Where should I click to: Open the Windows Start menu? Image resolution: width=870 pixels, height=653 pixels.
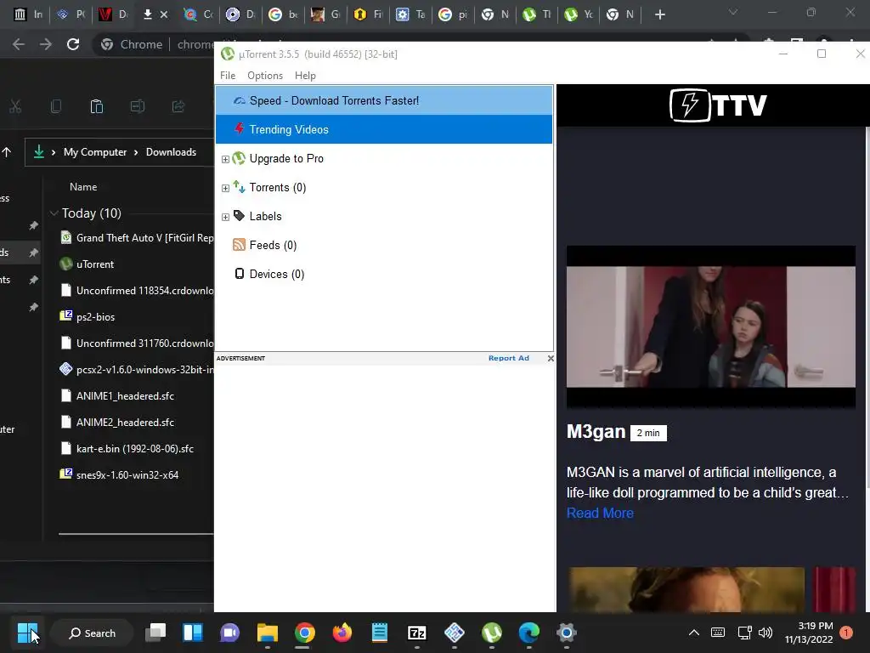(x=27, y=633)
